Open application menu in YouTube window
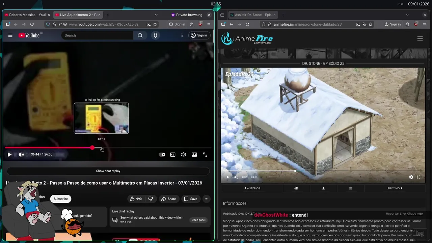The height and width of the screenshot is (243, 432). coord(209,24)
